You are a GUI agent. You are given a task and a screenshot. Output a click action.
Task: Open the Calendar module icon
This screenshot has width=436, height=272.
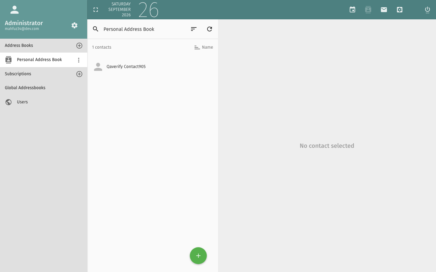pyautogui.click(x=352, y=10)
